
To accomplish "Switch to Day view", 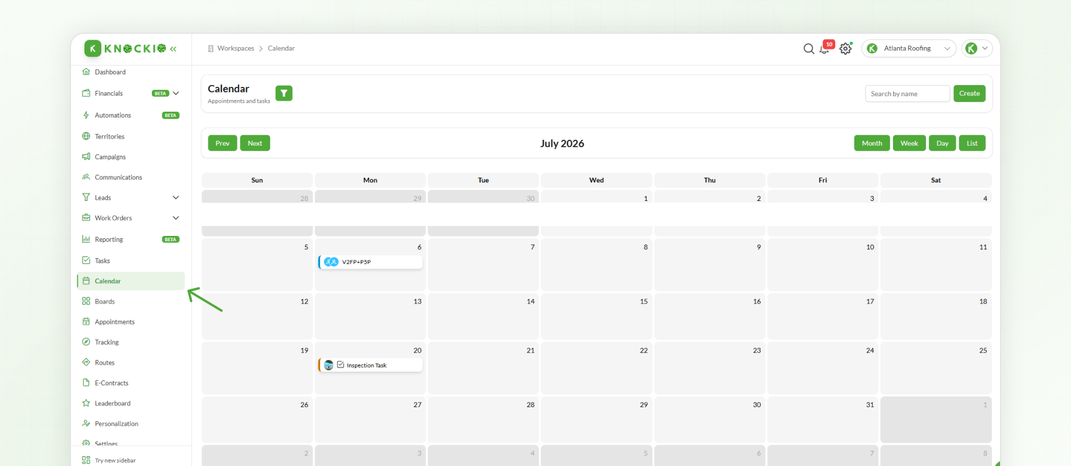I will pyautogui.click(x=942, y=143).
